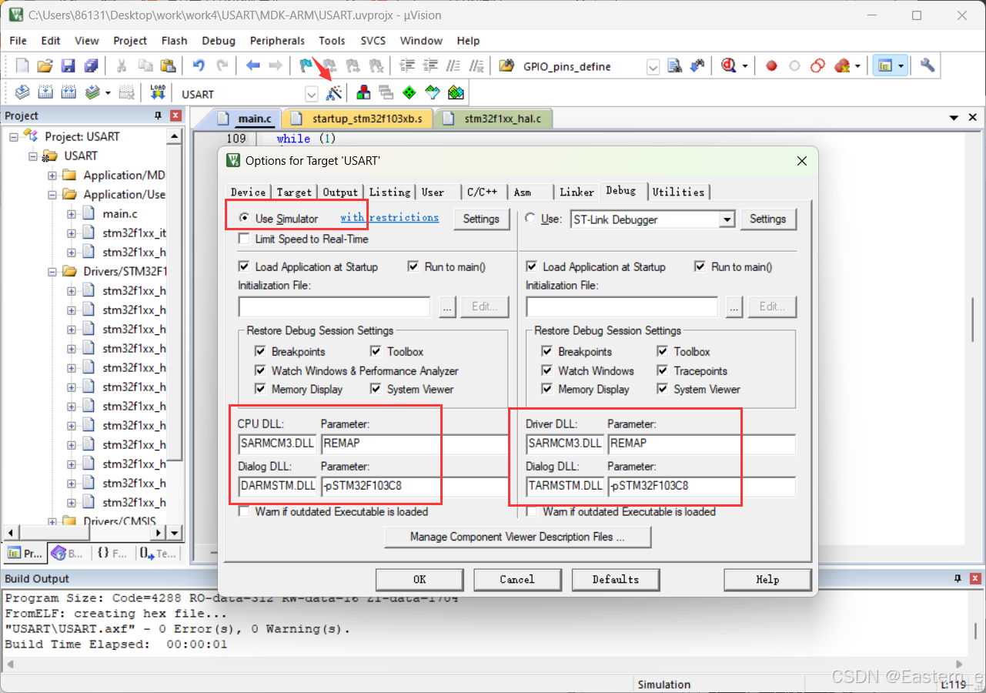Open the Configuration wrench icon
Screen dimensions: 986x693
(928, 66)
